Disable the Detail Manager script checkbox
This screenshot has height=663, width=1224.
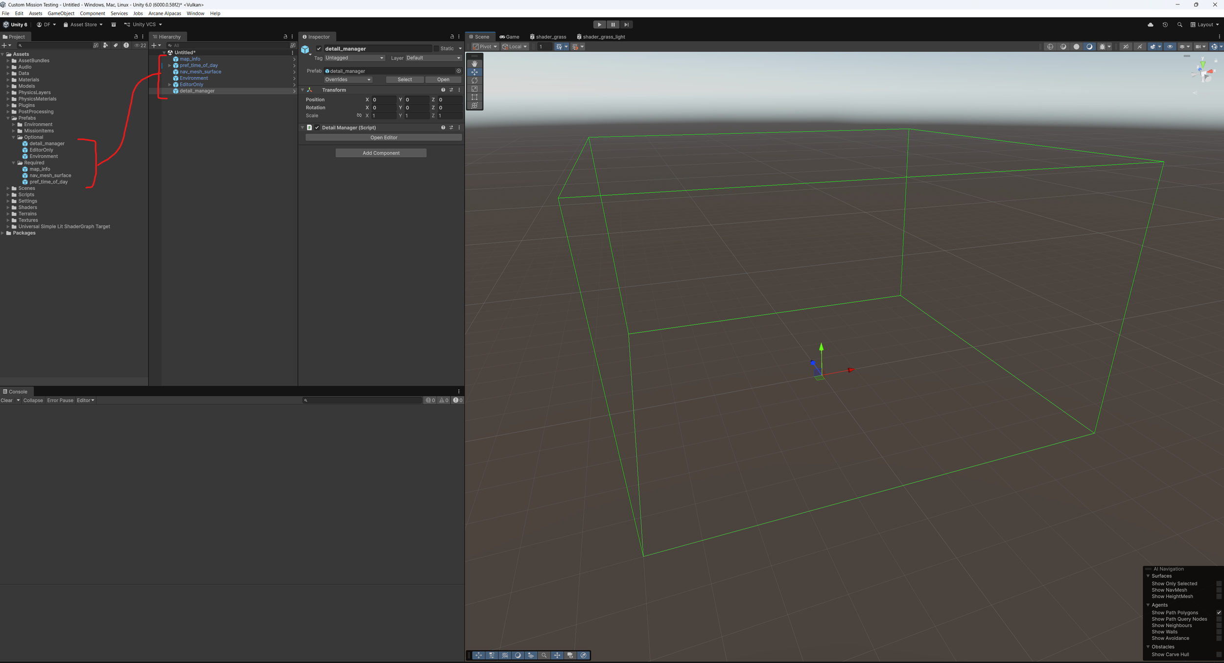(317, 128)
